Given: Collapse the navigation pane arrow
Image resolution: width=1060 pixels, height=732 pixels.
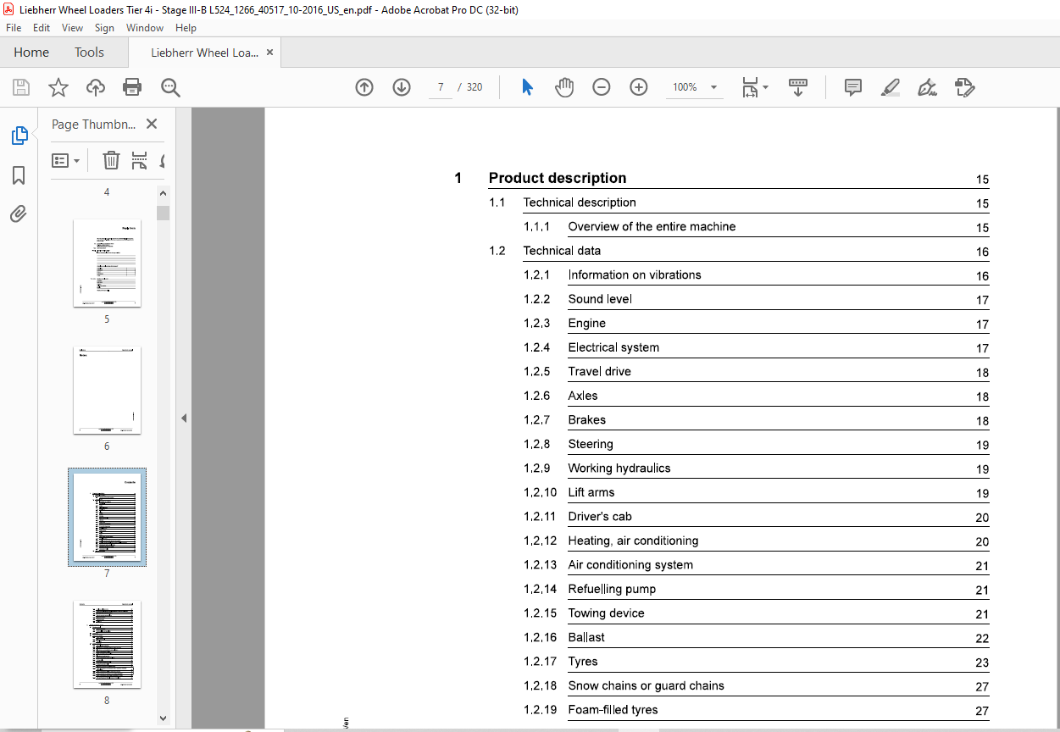Looking at the screenshot, I should coord(184,418).
